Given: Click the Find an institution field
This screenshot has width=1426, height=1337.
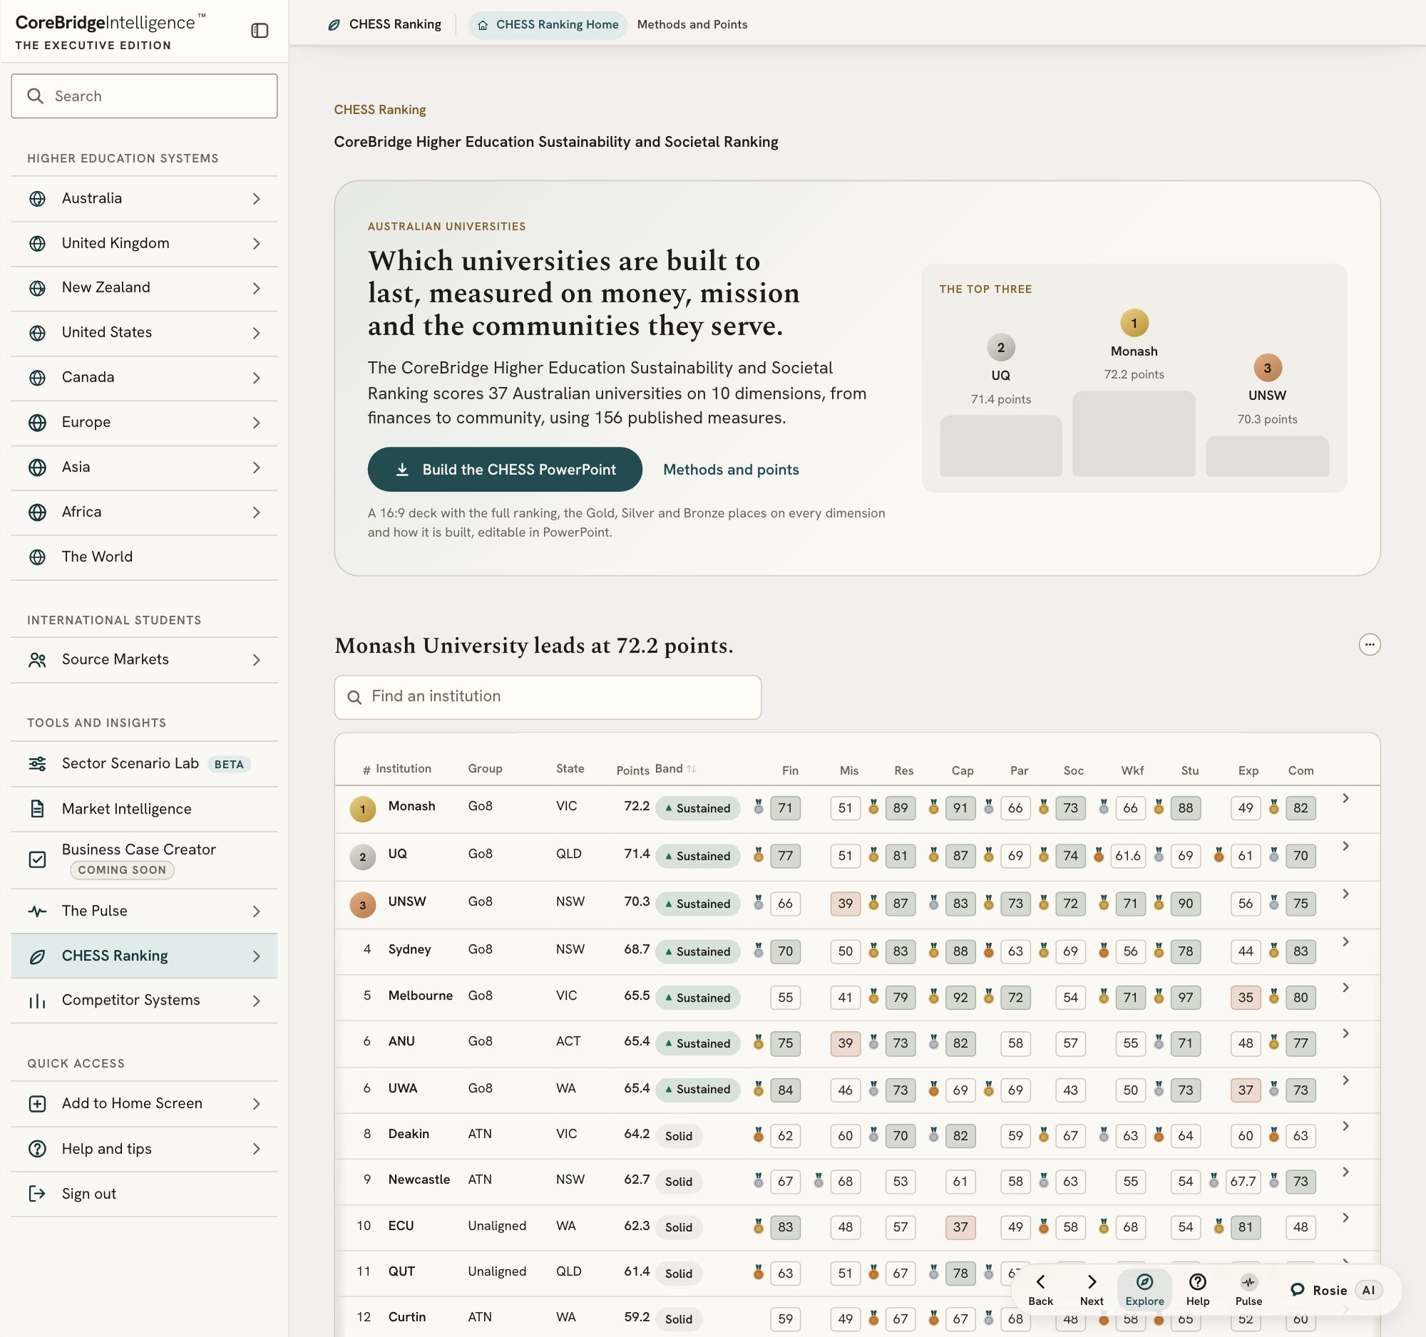Looking at the screenshot, I should click(x=548, y=697).
